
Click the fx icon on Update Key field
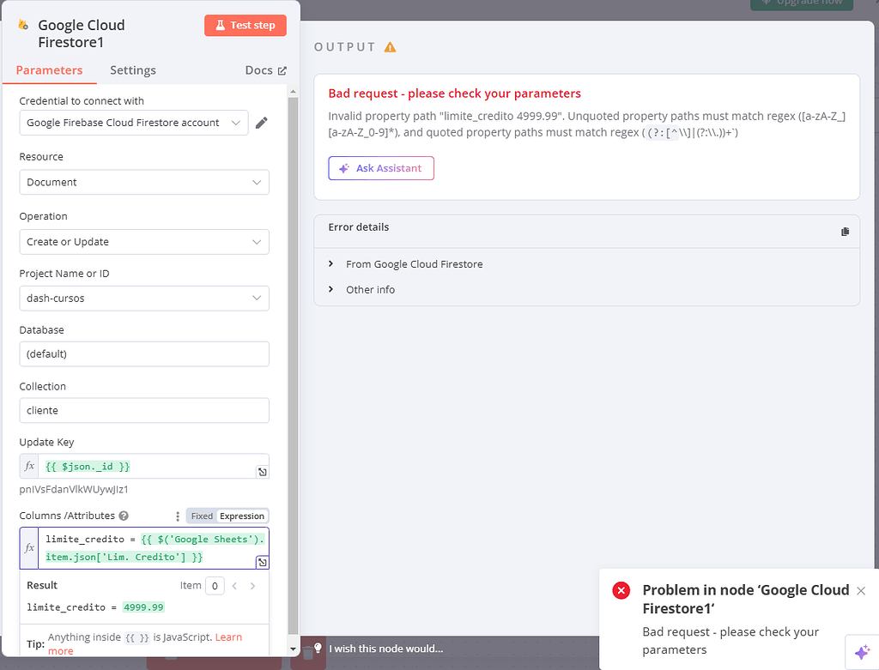tap(29, 466)
